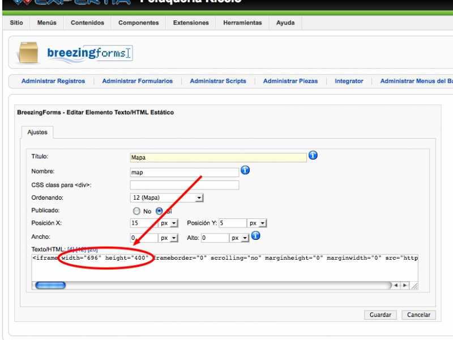Image resolution: width=453 pixels, height=340 pixels.
Task: Click the Posición X value field
Action: 144,223
